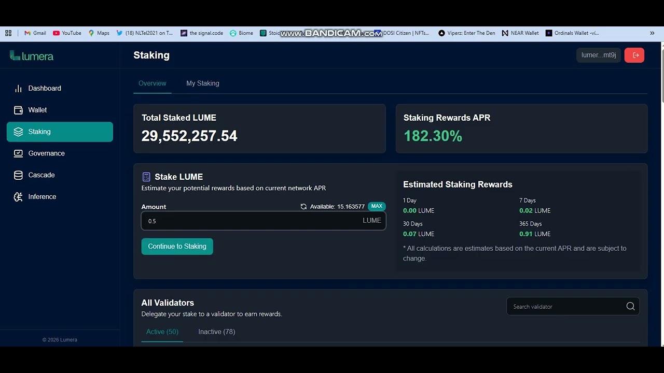Open the Cascade sidebar section
Image resolution: width=664 pixels, height=373 pixels.
click(60, 175)
